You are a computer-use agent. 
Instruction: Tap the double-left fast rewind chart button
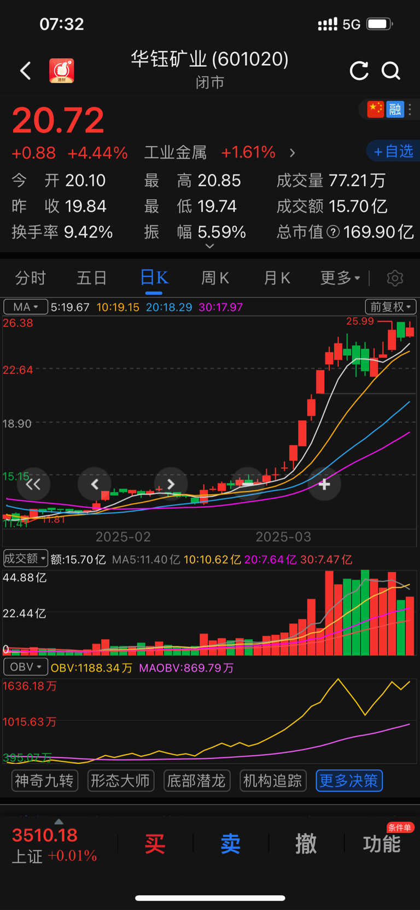click(33, 484)
